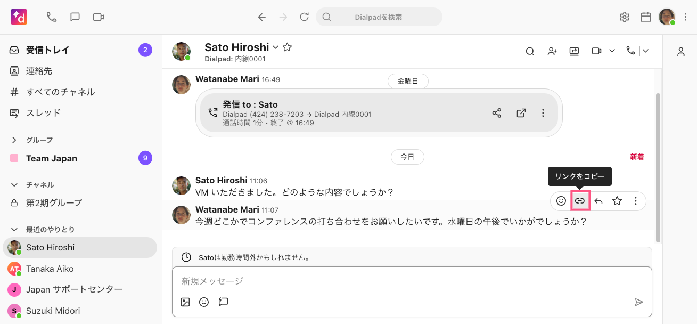This screenshot has width=697, height=324.
Task: Click Sato Hiroshi avatar in header
Action: [x=182, y=51]
